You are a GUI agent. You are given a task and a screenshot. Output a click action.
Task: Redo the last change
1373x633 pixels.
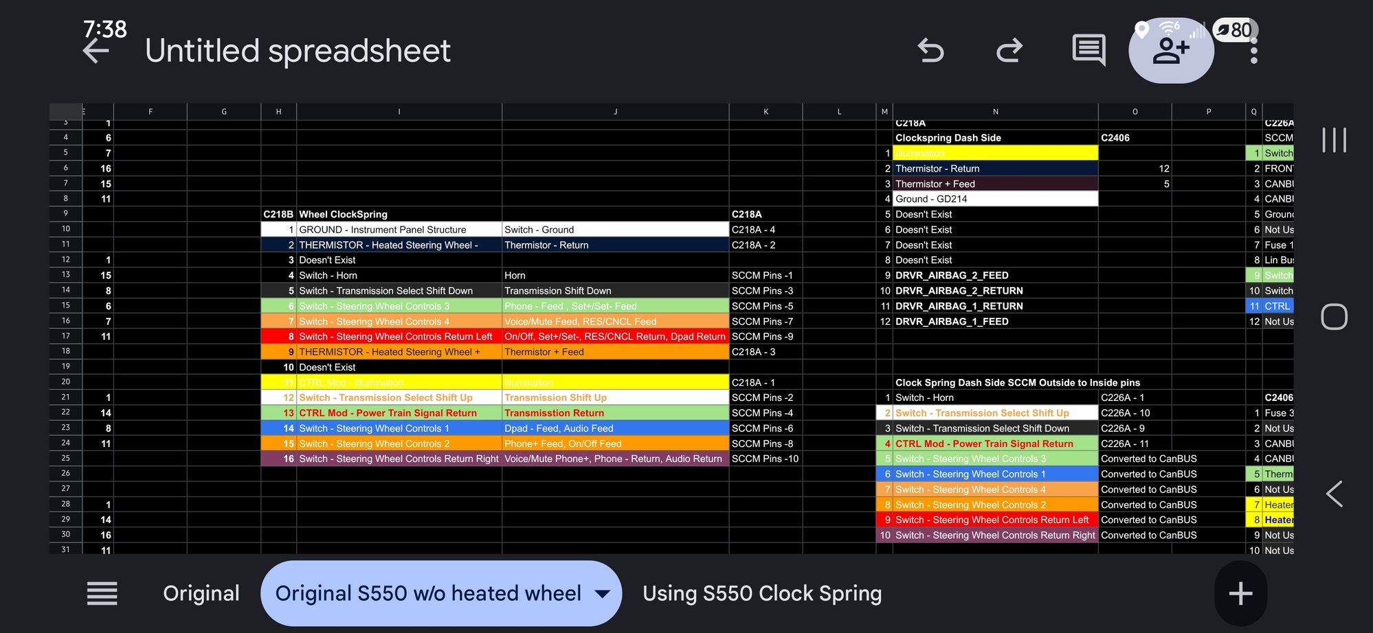1009,50
